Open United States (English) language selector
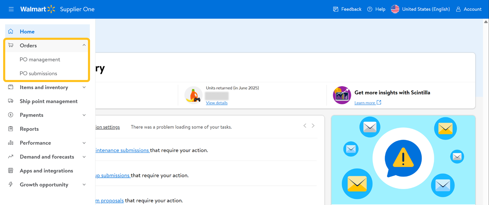Viewport: 489px width, 205px height. (420, 9)
